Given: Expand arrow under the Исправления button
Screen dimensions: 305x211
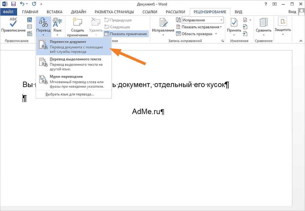Looking at the screenshot, I should coord(163,35).
